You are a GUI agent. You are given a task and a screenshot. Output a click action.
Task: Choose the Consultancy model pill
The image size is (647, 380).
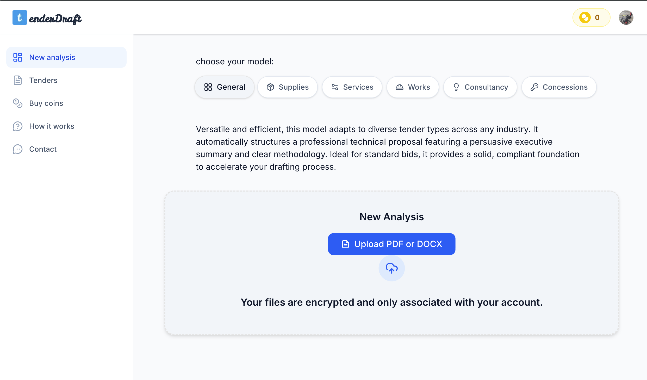(480, 87)
